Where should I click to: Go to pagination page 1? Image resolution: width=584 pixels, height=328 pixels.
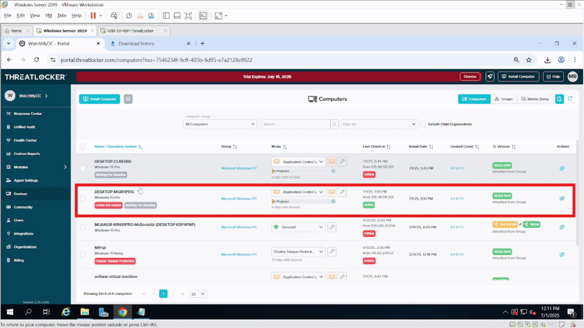point(163,294)
